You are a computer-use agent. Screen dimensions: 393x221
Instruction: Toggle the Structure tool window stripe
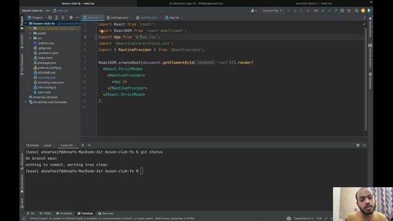click(x=22, y=161)
